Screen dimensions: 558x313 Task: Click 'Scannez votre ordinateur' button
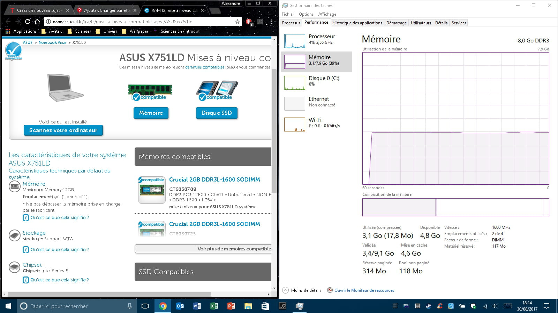click(63, 130)
